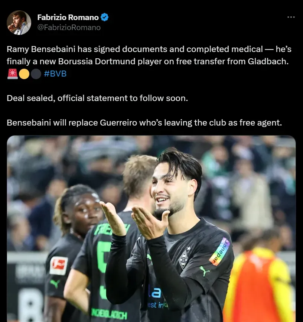Viewport: 303px width, 322px height.
Task: Open the three-dot more options menu
Action: (x=291, y=17)
